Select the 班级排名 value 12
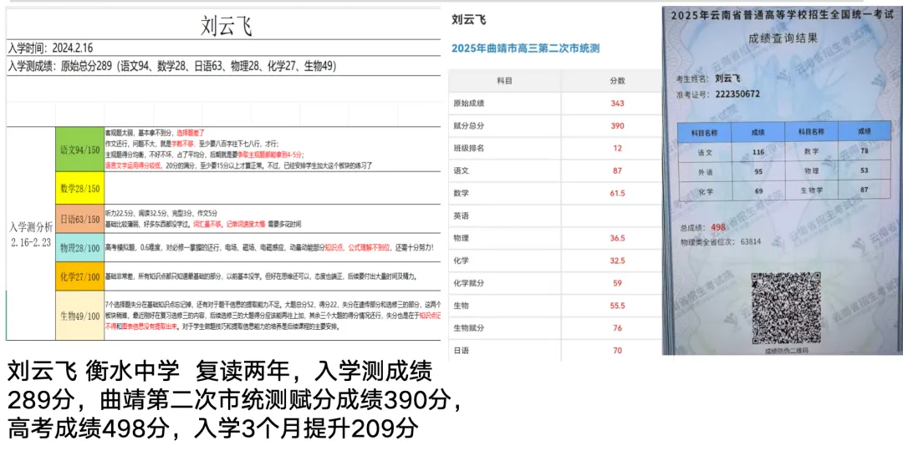 point(617,149)
